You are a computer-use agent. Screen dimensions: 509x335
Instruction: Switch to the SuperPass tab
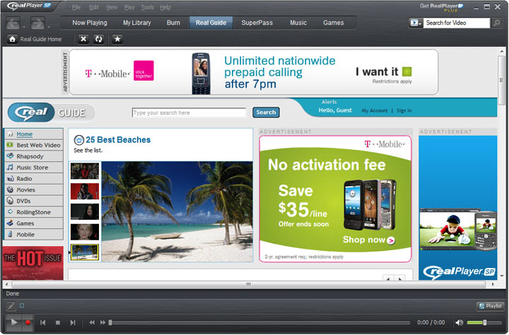tap(257, 23)
